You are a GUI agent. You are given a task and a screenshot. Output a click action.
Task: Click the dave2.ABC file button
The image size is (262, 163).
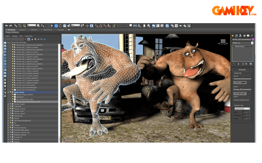[x=240, y=82]
